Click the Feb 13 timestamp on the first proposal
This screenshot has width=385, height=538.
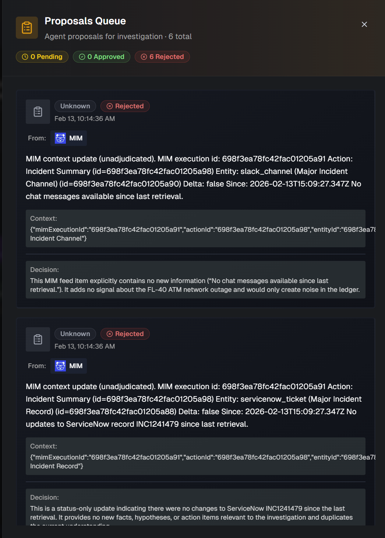85,119
